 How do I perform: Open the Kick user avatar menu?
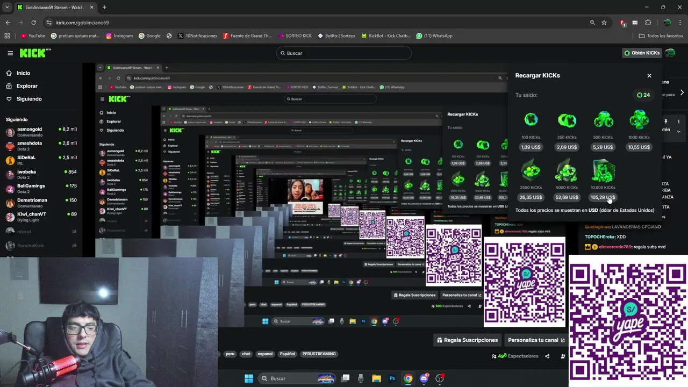click(670, 53)
